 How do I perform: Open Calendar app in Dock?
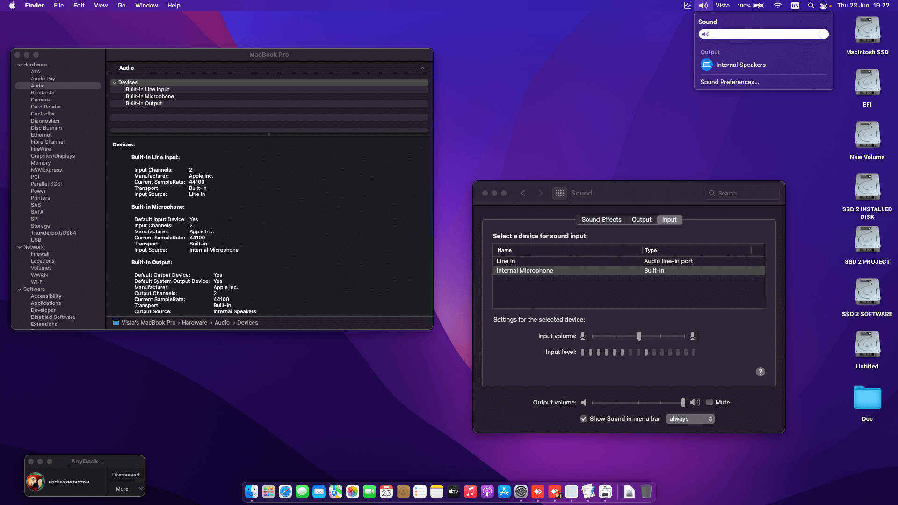(x=386, y=491)
